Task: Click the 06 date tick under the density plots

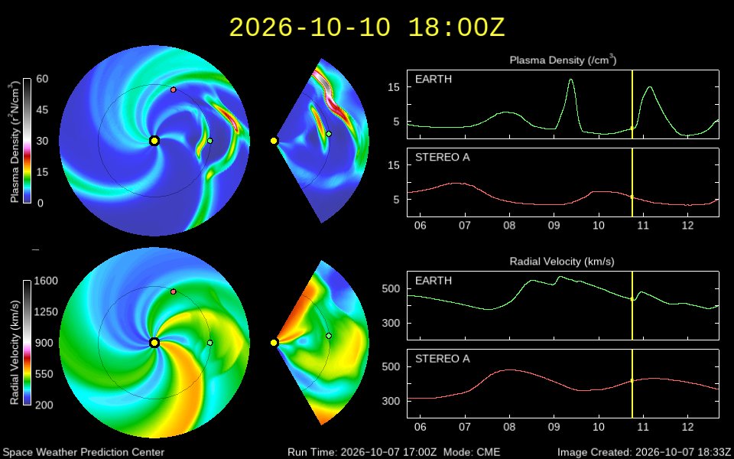Action: (x=421, y=225)
